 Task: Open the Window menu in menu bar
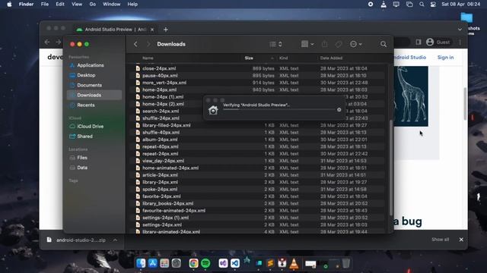[x=112, y=5]
